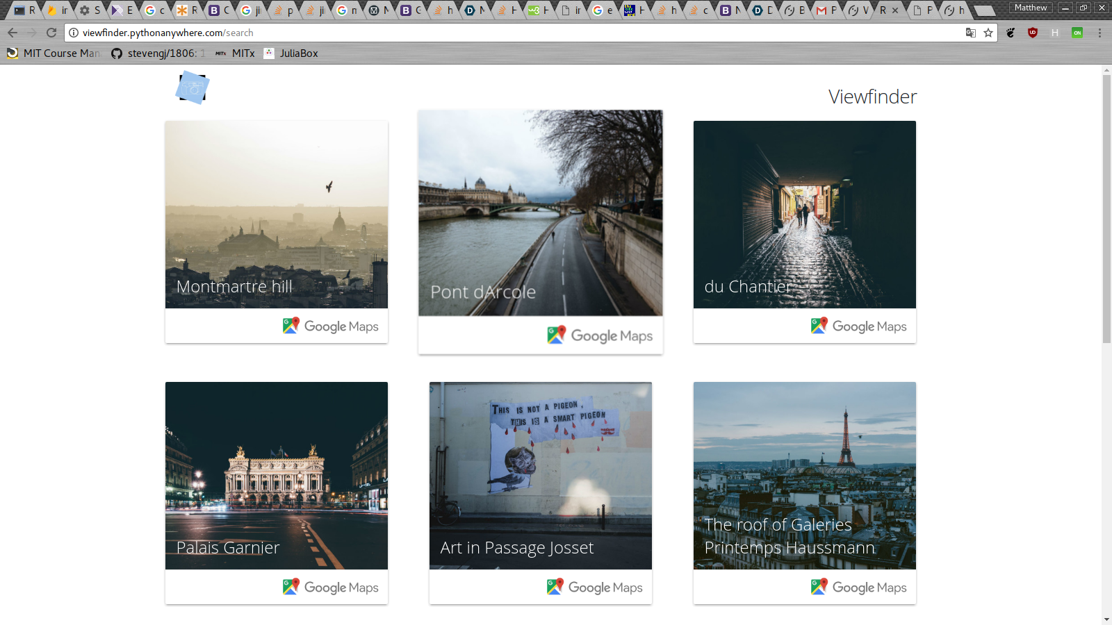
Task: Open the Pont dArcole river photo
Action: click(x=541, y=212)
